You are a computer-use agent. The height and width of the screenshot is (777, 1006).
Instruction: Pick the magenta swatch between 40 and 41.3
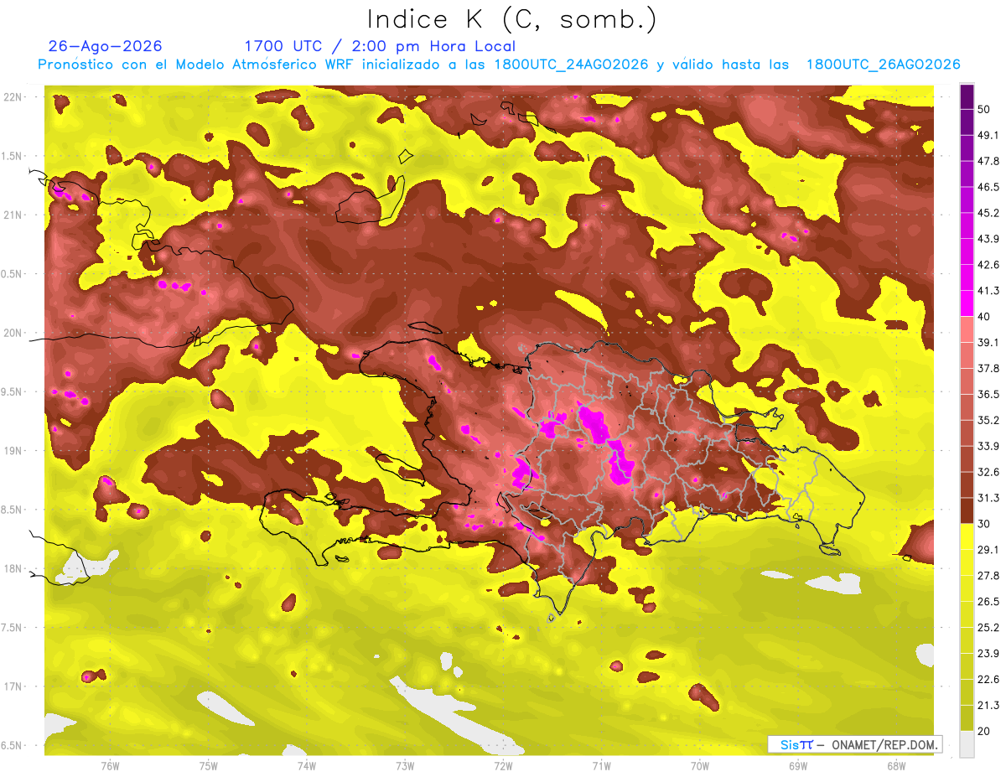(967, 303)
